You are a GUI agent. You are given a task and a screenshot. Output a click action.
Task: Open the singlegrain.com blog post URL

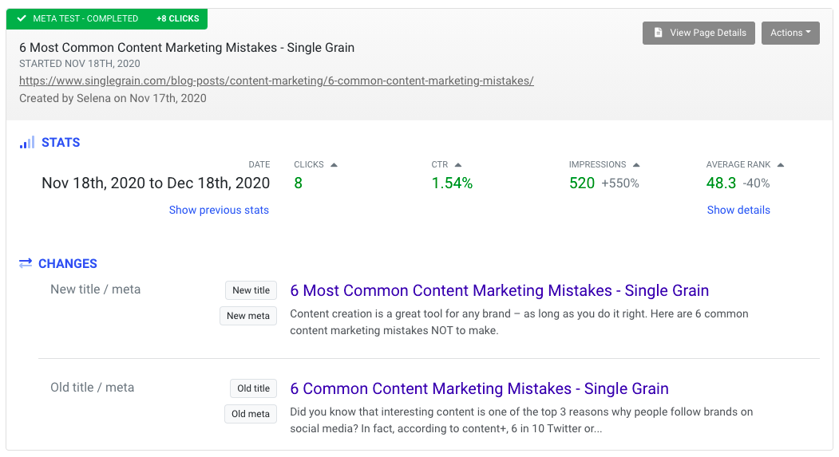coord(277,81)
